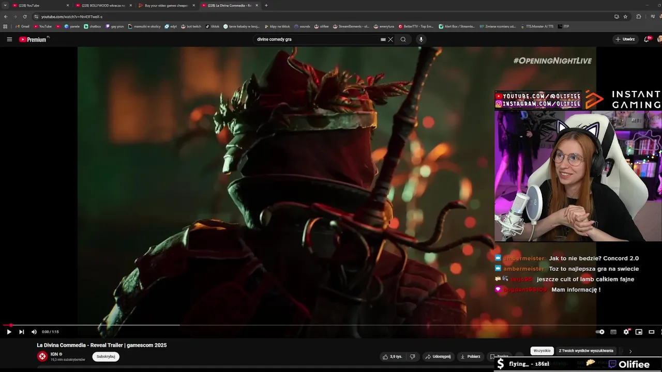Open the edyt bookmark
The image size is (662, 372).
tap(171, 26)
